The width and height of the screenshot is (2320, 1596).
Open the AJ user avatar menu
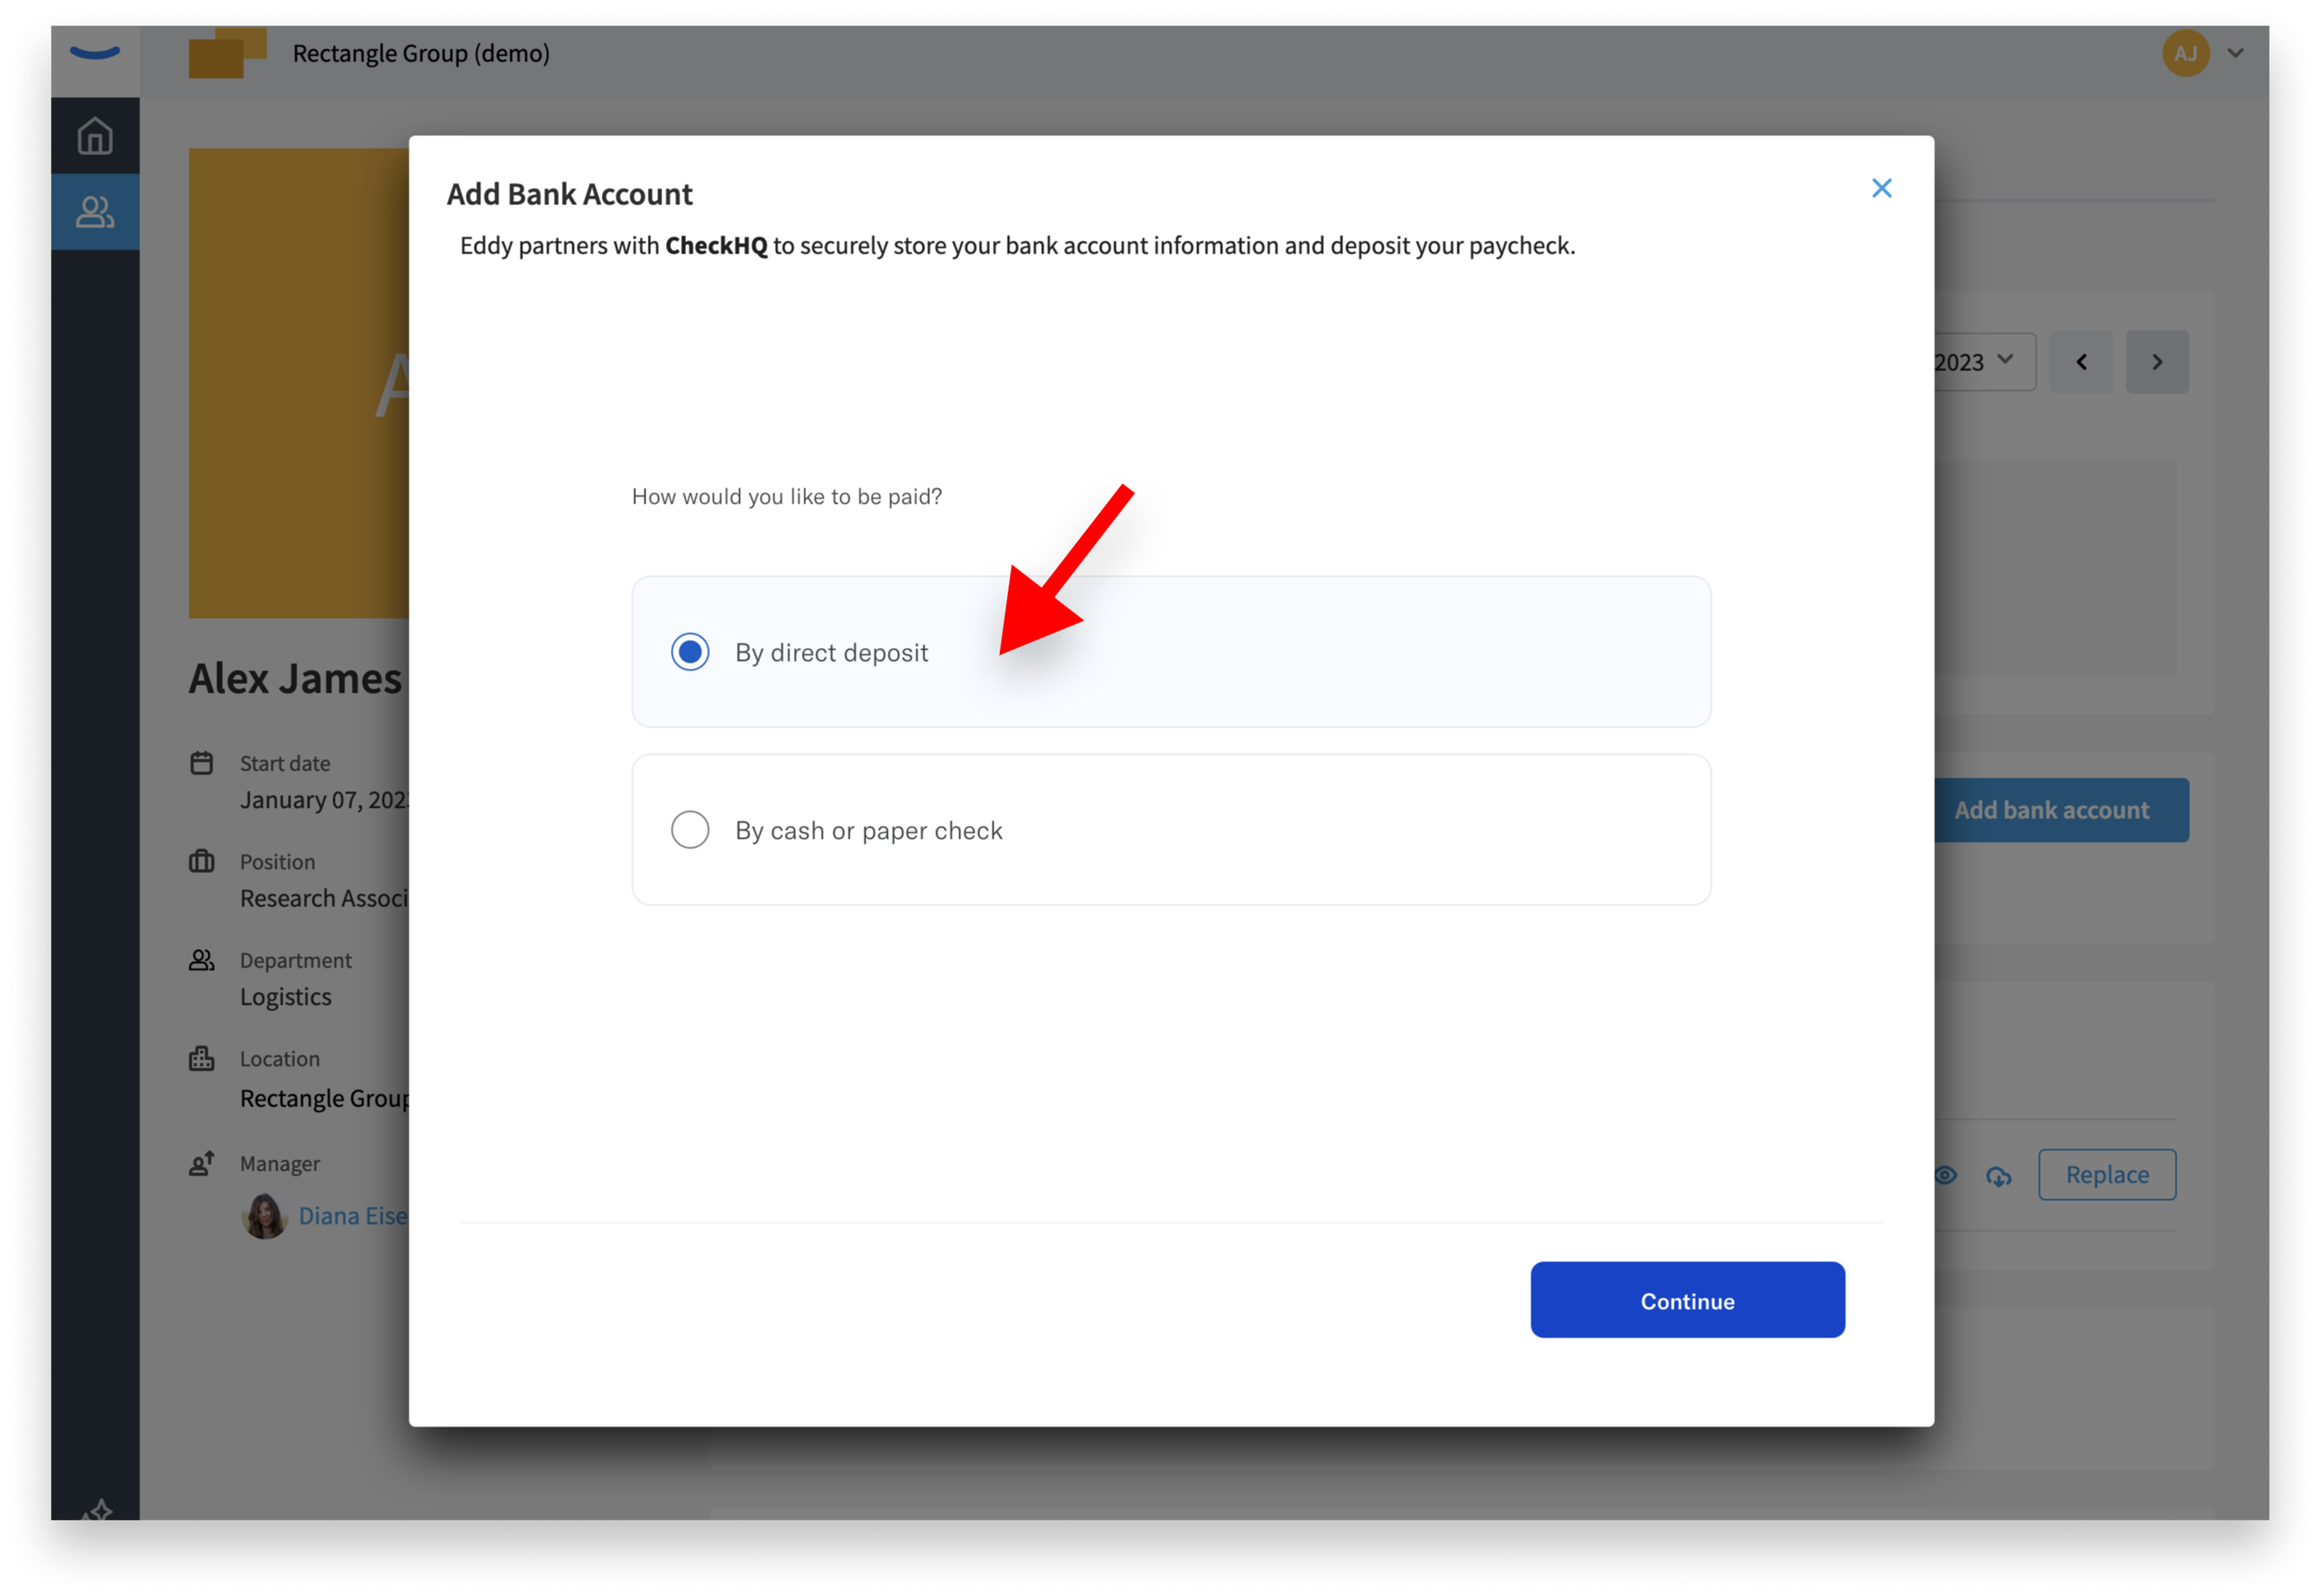[2185, 53]
